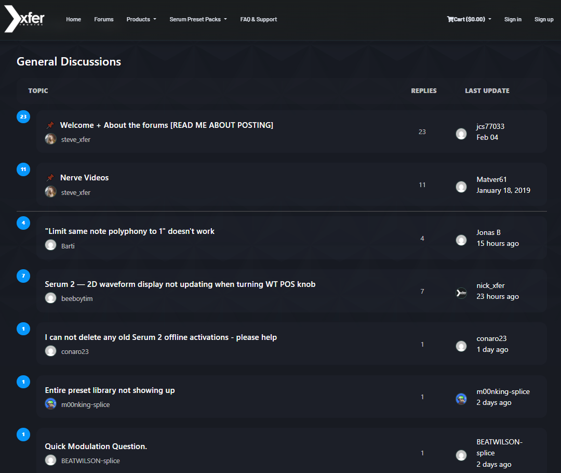
Task: Go to the Forums page
Action: tap(104, 19)
